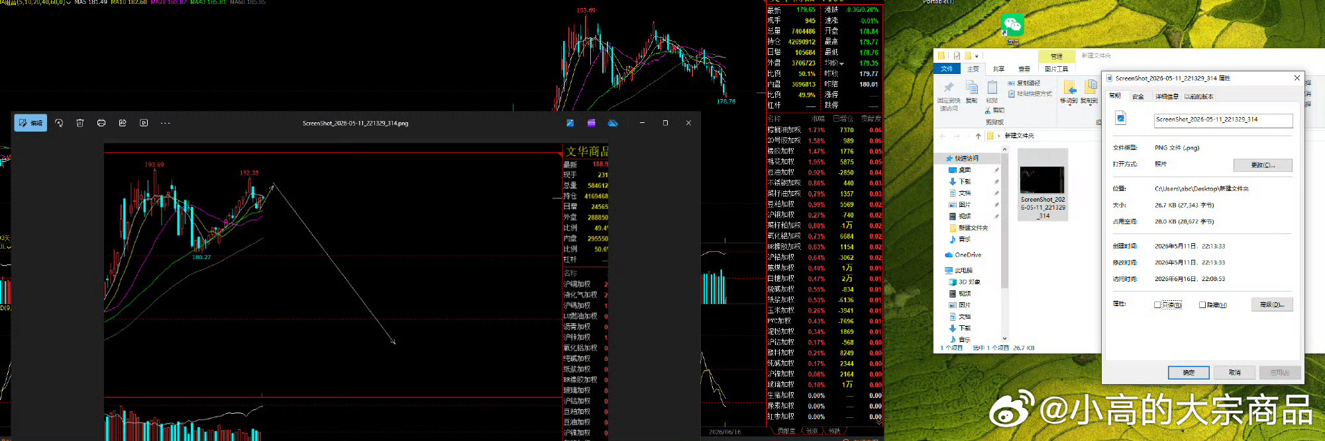Click the 确定 button in properties dialog
This screenshot has width=1325, height=441.
coord(1189,373)
